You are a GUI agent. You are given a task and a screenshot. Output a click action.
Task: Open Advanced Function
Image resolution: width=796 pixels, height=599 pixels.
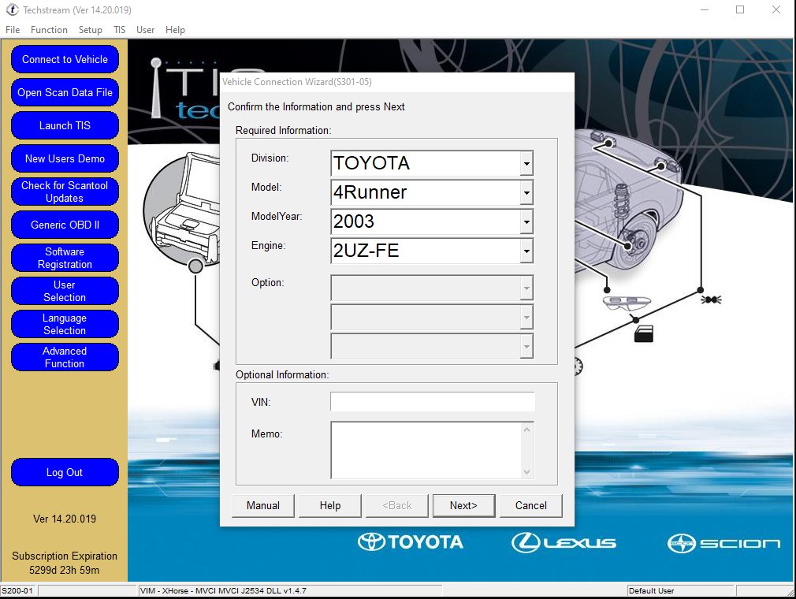coord(65,357)
